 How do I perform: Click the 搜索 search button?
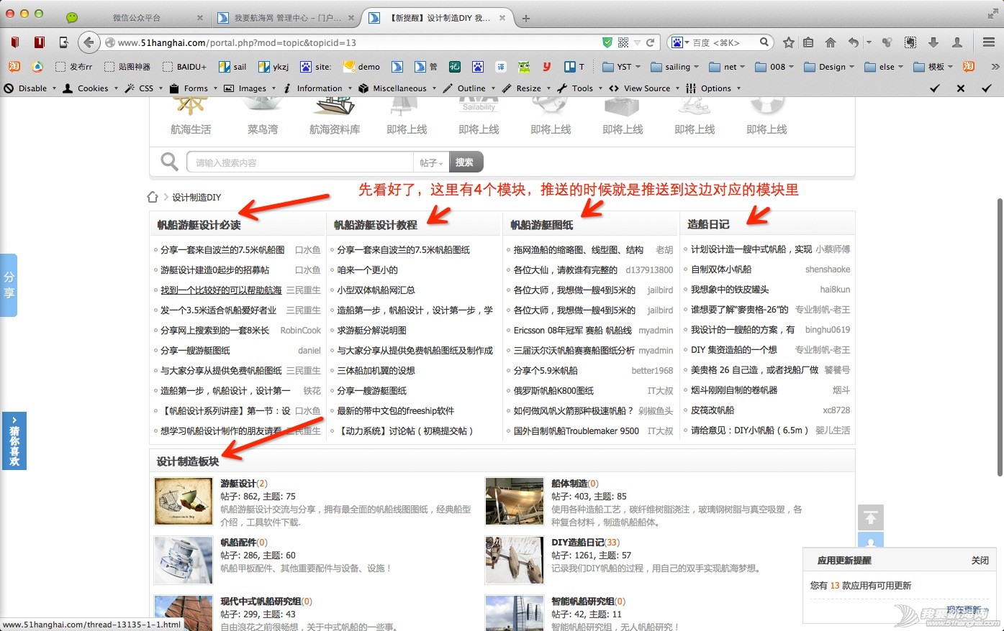466,162
